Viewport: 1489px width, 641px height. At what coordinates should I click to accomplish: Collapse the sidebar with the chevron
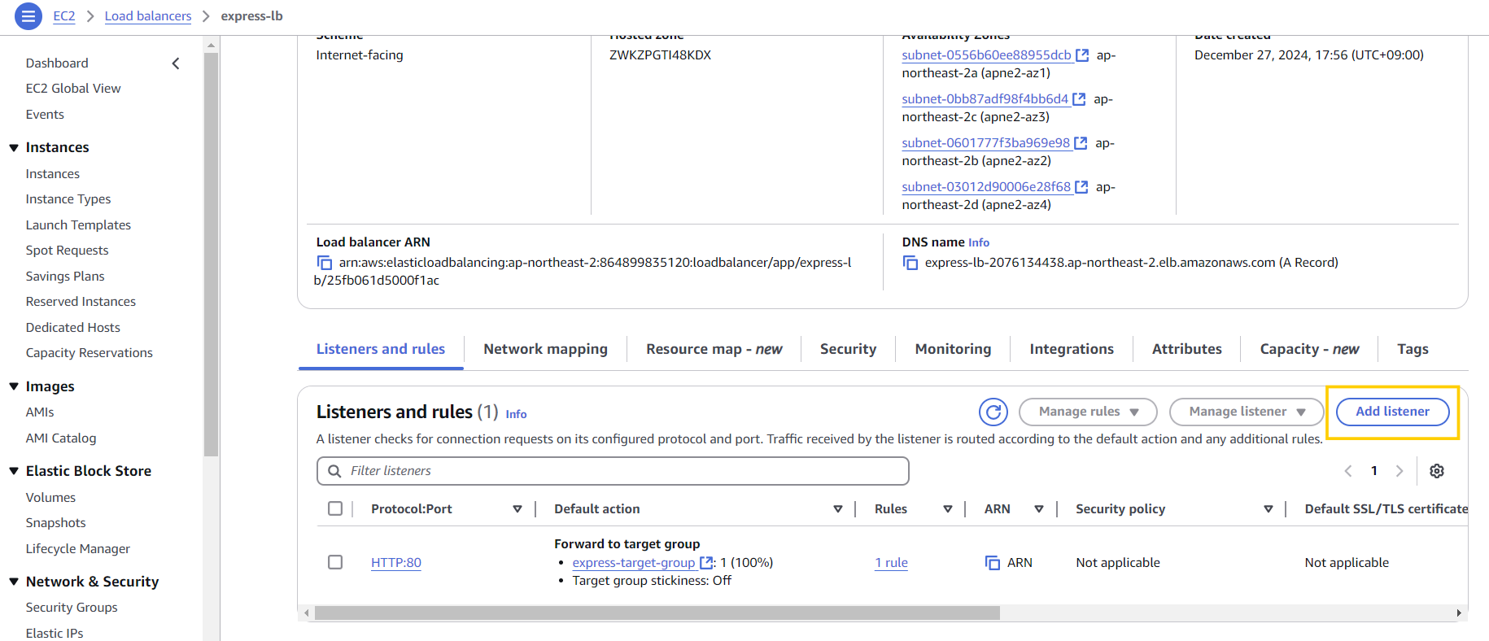click(x=176, y=63)
